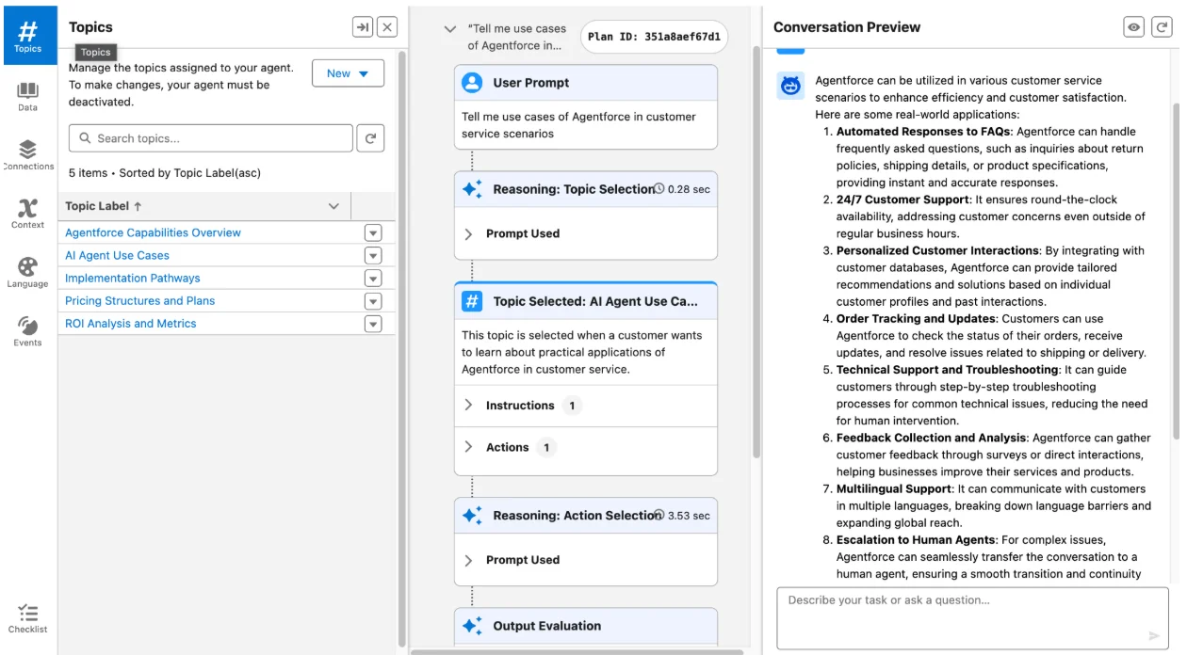Open row menu for AI Agent Use Cases
The width and height of the screenshot is (1187, 655).
pos(373,256)
